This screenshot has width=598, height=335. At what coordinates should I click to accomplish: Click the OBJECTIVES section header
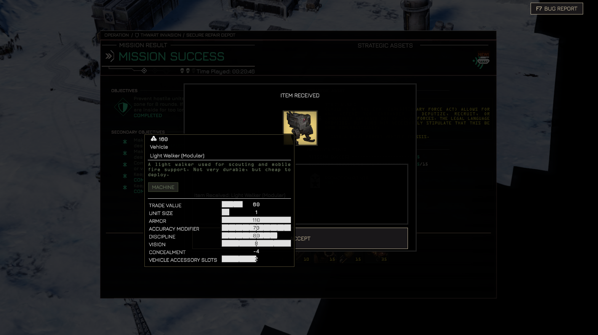124,91
